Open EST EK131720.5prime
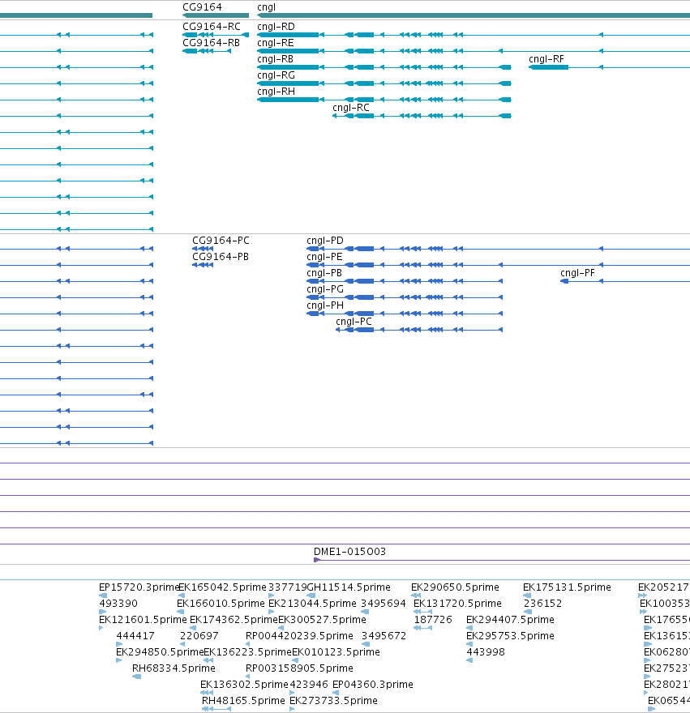Image resolution: width=690 pixels, height=713 pixels. [x=457, y=604]
